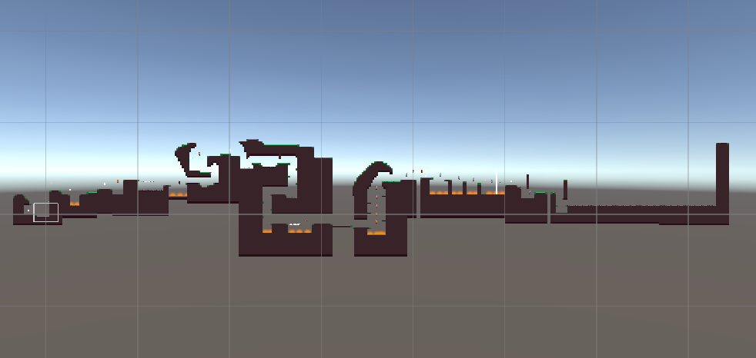The height and width of the screenshot is (358, 756).
Task: Click the lava pit beneath the arch
Action: [x=376, y=232]
